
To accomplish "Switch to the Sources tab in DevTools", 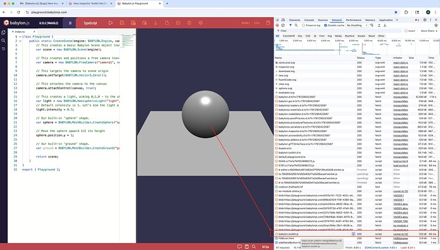I will click(323, 20).
